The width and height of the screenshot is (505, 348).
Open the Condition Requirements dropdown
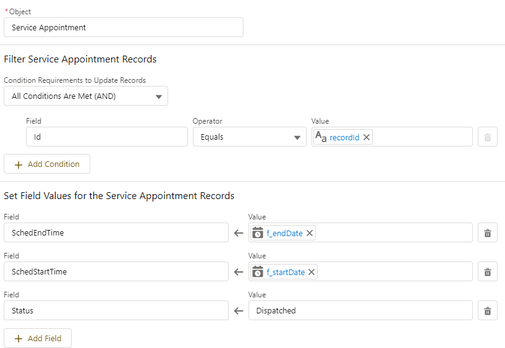click(x=86, y=96)
